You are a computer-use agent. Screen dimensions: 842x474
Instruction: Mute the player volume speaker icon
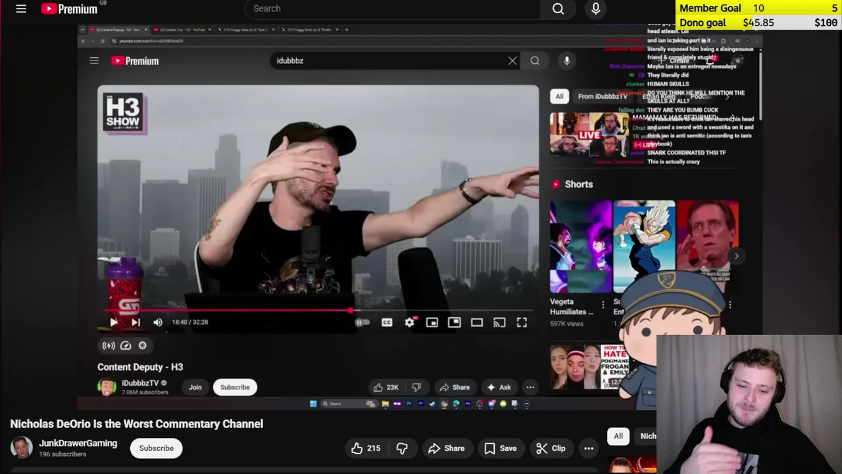click(x=158, y=322)
